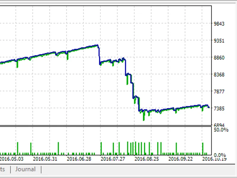Open the Journal tab
This screenshot has width=237, height=178.
25,169
